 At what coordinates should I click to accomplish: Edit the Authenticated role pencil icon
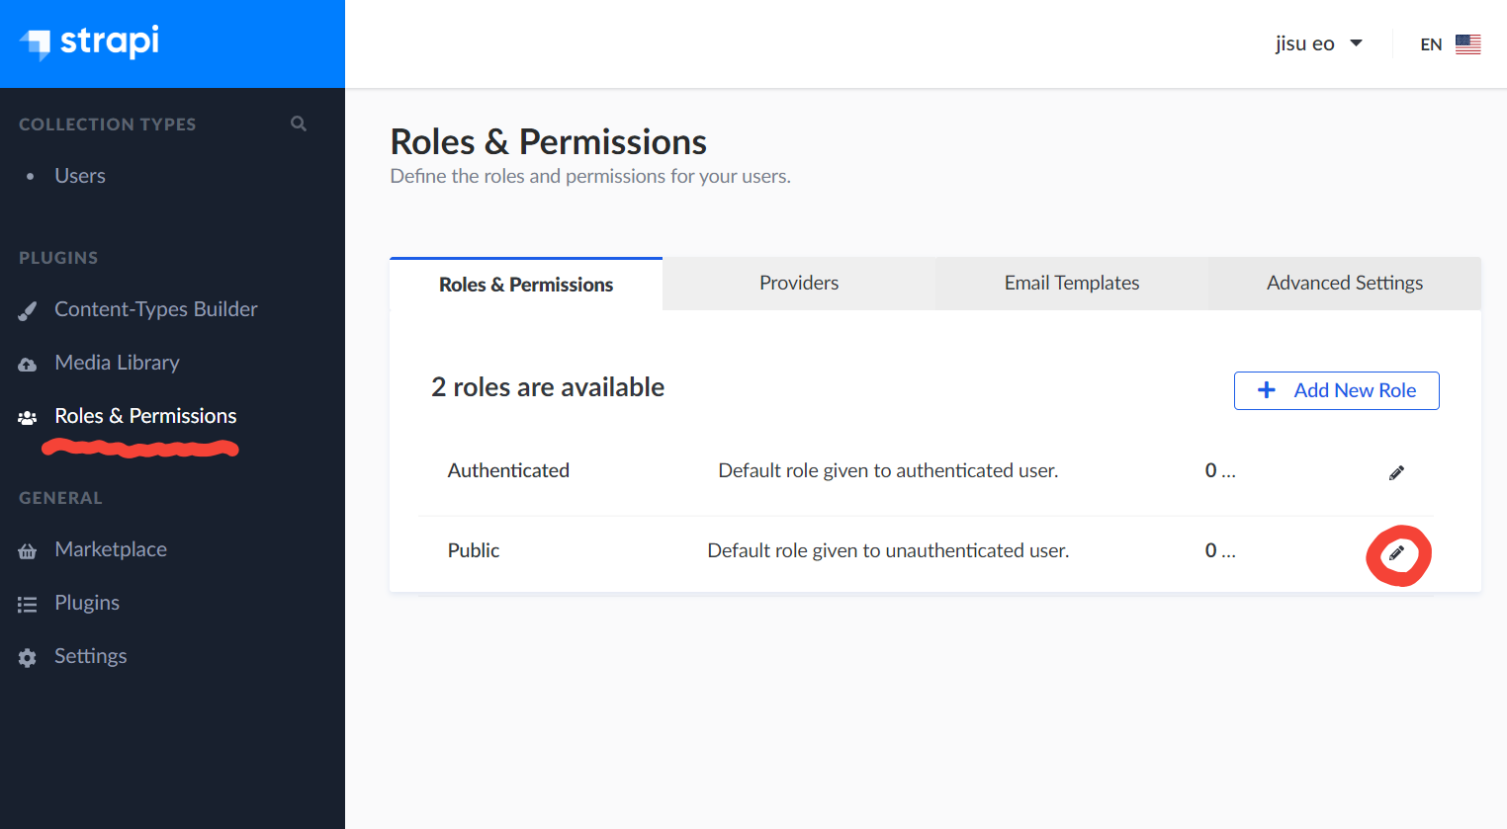coord(1396,472)
